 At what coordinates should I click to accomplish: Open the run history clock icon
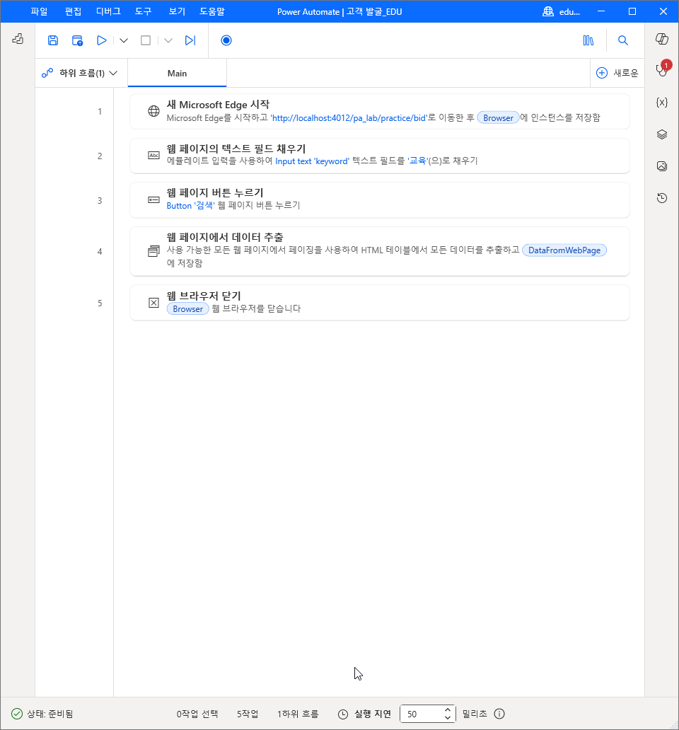662,198
